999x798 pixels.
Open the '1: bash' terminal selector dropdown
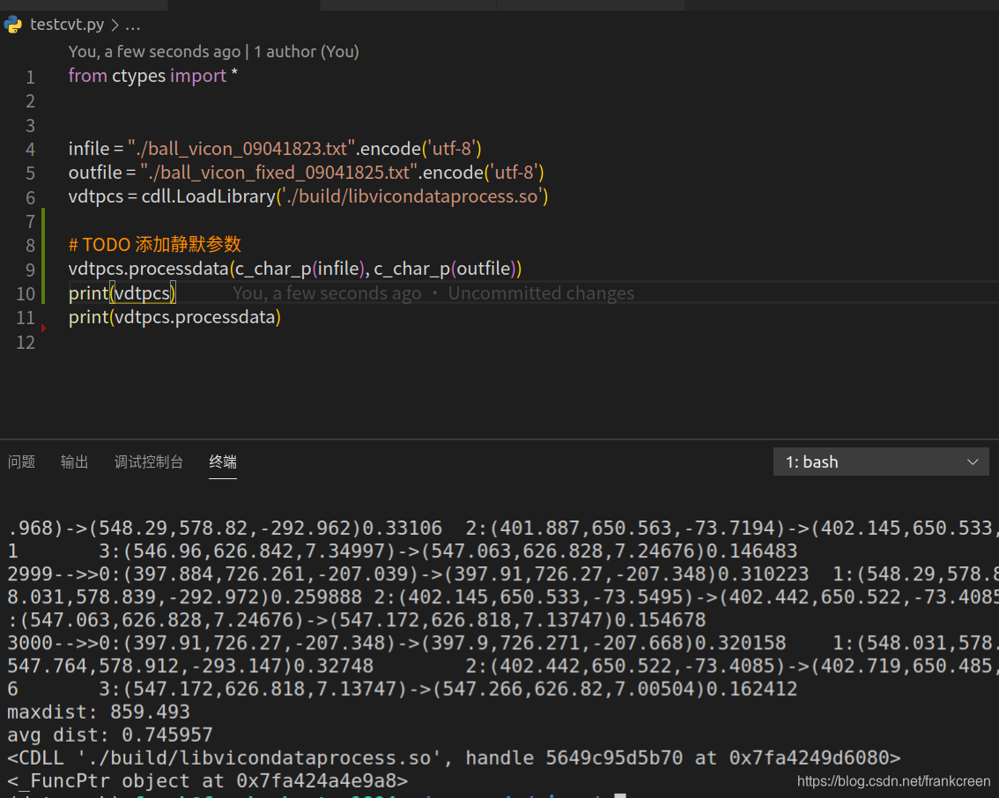pyautogui.click(x=881, y=461)
